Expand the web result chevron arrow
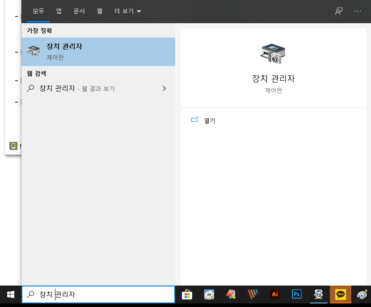371x307 pixels. coord(164,88)
